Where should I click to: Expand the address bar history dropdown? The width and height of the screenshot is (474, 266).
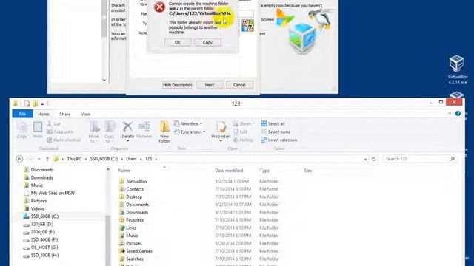tap(365, 159)
